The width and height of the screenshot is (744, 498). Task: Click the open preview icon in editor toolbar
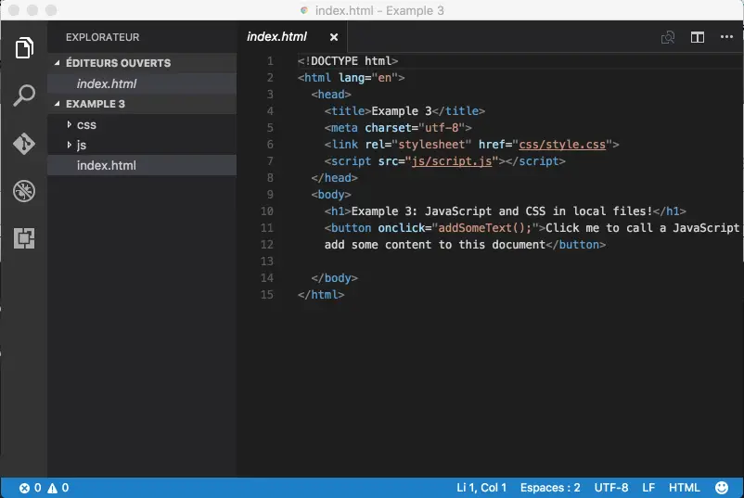pyautogui.click(x=668, y=37)
